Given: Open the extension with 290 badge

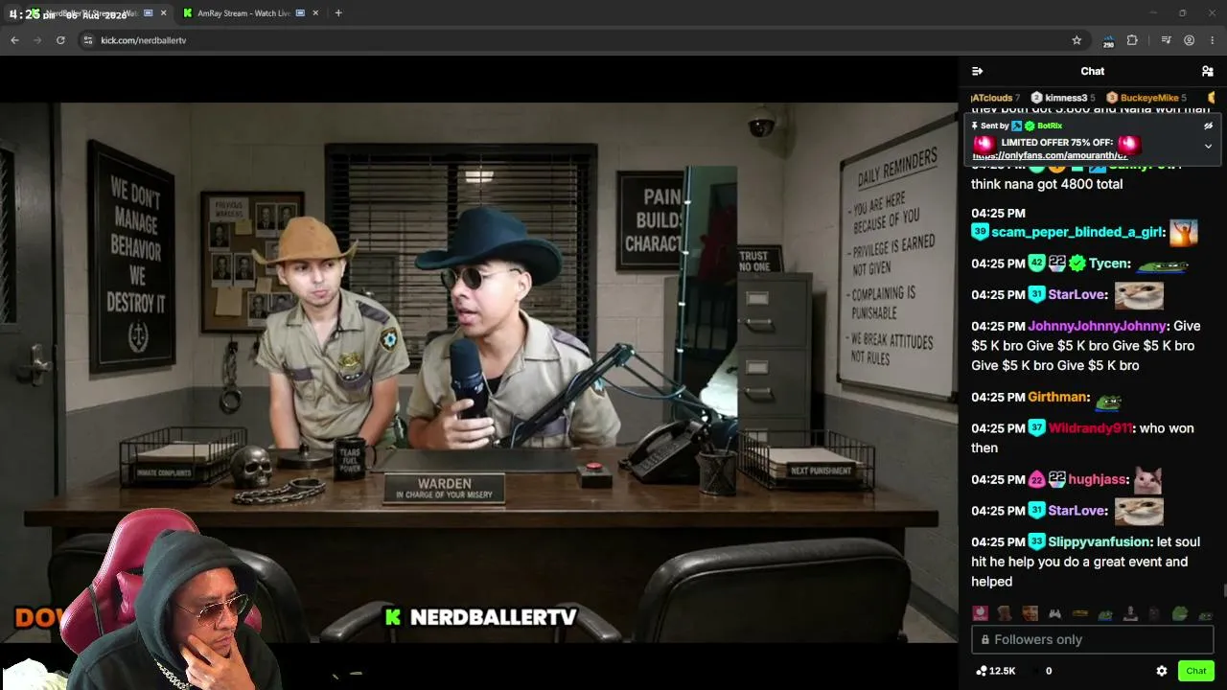Looking at the screenshot, I should 1108,40.
